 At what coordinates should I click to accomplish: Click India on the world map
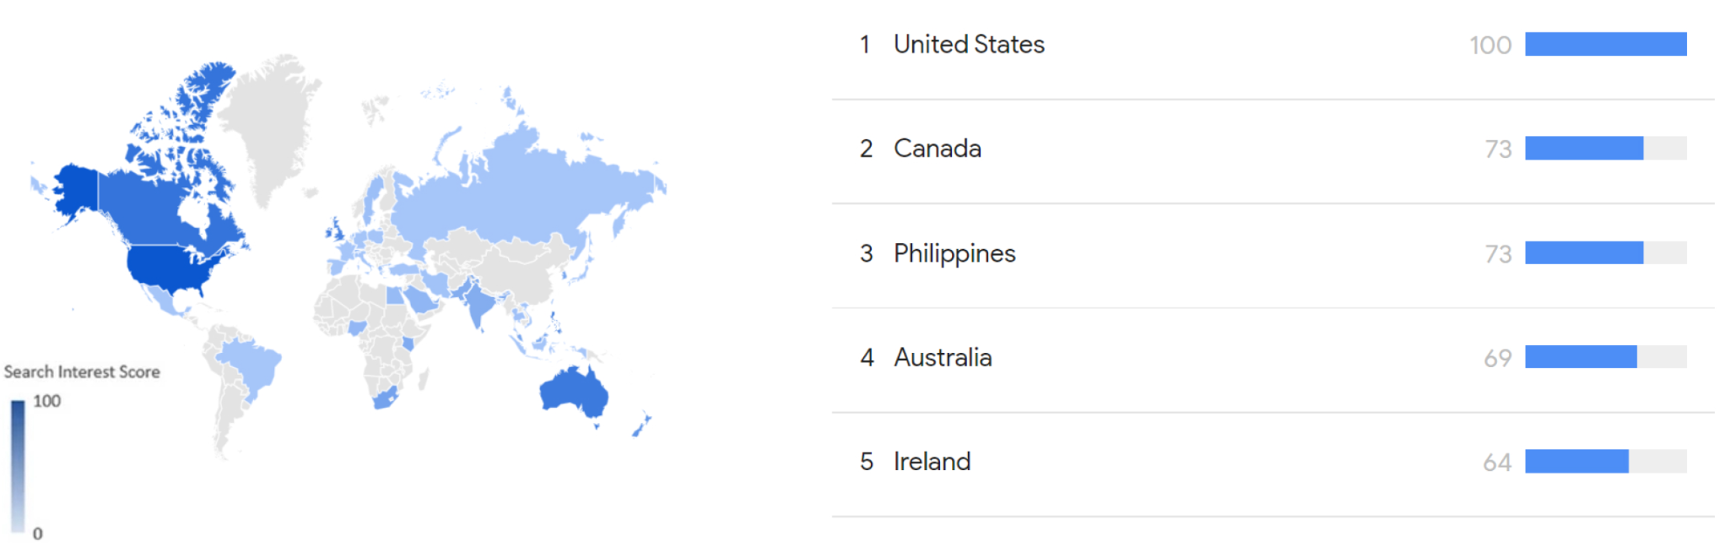click(x=480, y=302)
